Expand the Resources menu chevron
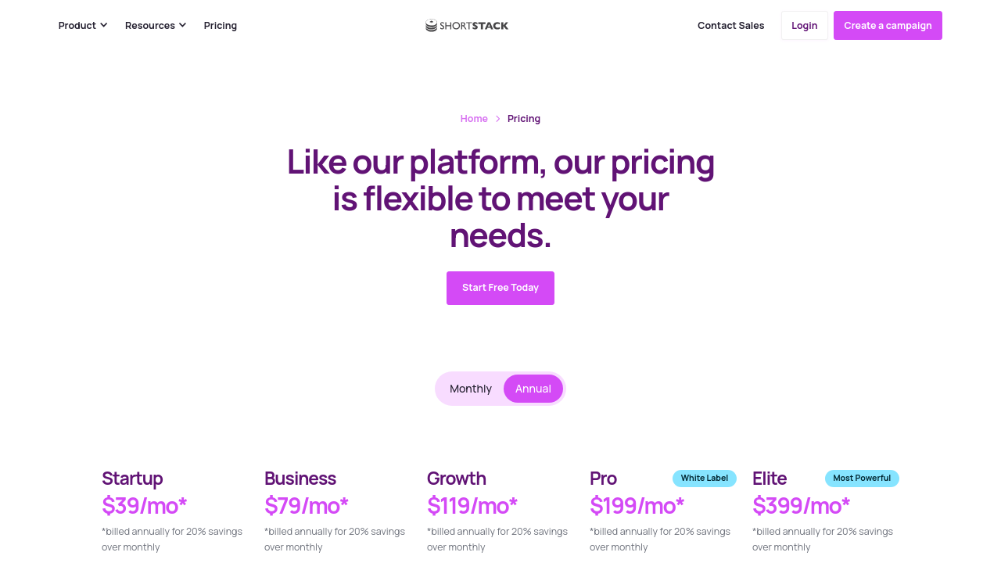 183,25
